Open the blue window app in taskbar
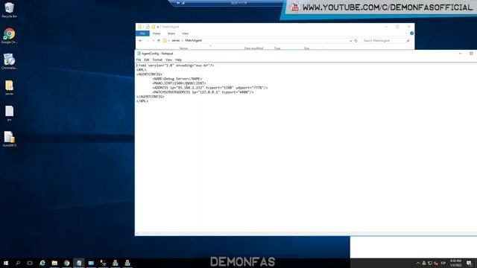The image size is (477, 268). (x=91, y=263)
